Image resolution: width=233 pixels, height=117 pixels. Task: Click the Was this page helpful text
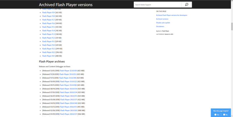pyautogui.click(x=221, y=111)
